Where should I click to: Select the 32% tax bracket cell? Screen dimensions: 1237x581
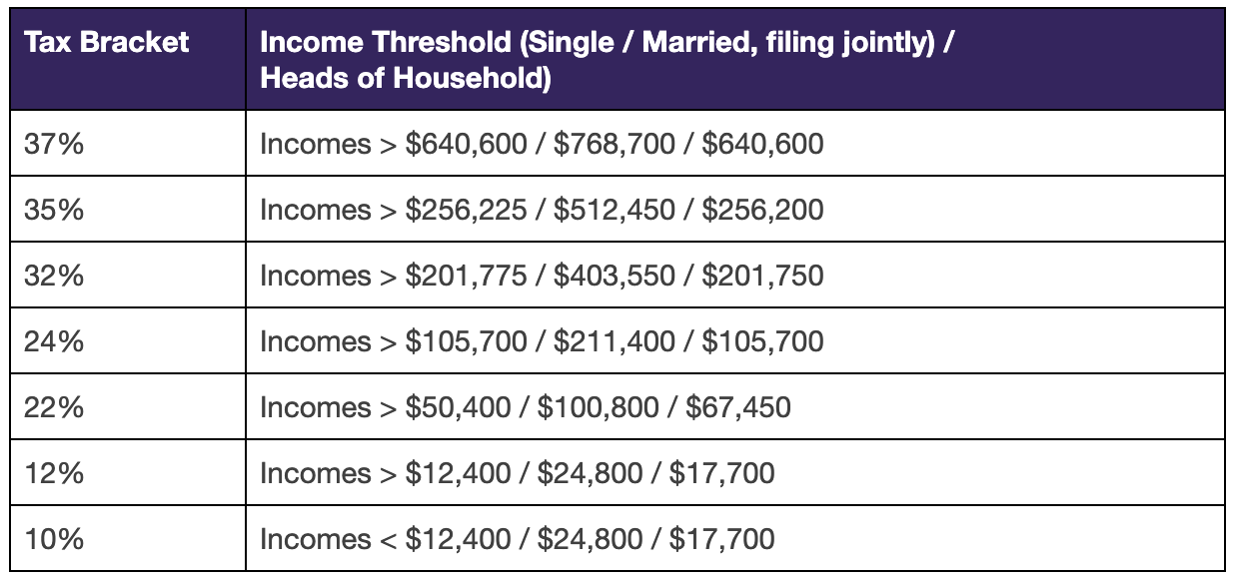pyautogui.click(x=53, y=276)
